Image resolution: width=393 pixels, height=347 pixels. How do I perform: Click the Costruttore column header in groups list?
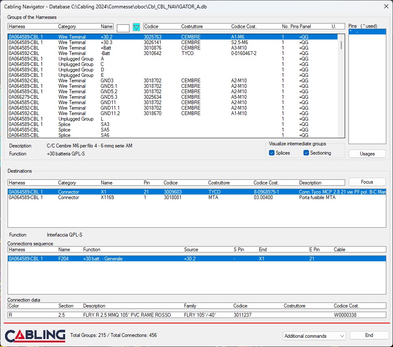click(192, 26)
